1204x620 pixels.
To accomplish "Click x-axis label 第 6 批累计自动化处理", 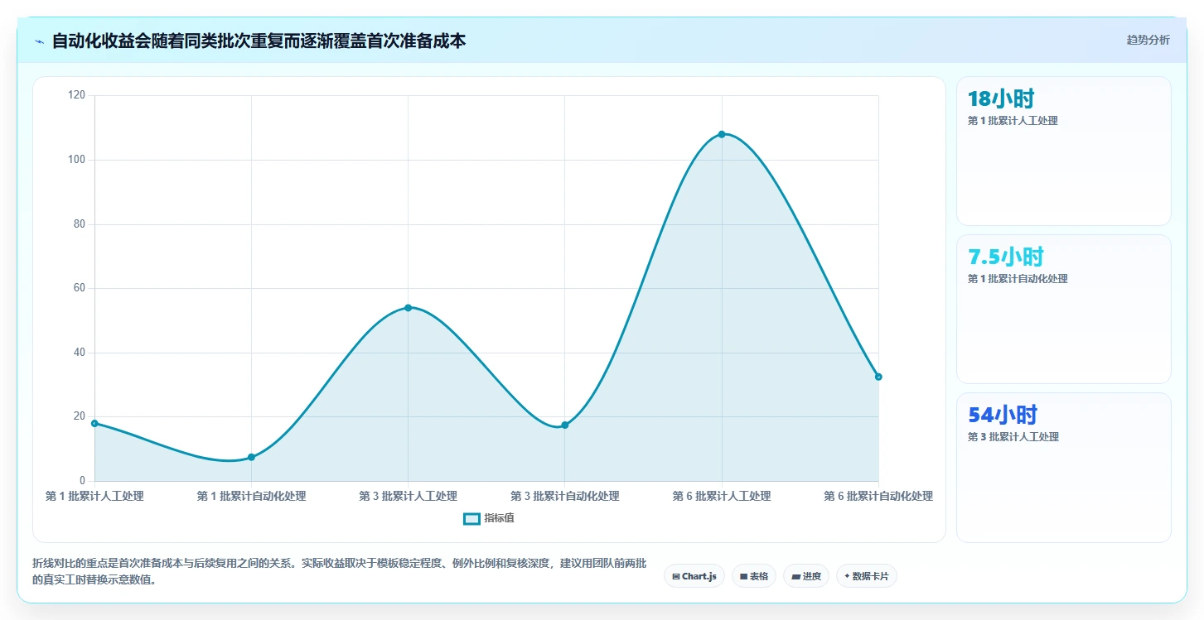I will pyautogui.click(x=878, y=497).
